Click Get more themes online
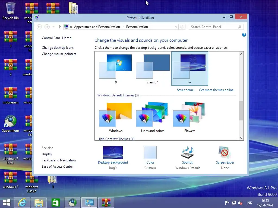The image size is (278, 208). click(216, 90)
